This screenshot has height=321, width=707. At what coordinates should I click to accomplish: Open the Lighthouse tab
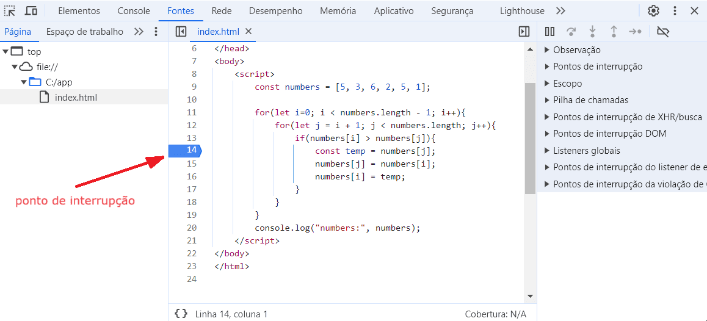tap(522, 11)
